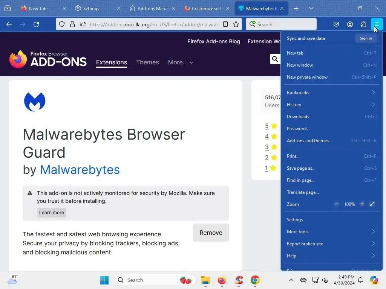This screenshot has width=386, height=289.
Task: Open Google Chrome from taskbar
Action: (x=255, y=280)
